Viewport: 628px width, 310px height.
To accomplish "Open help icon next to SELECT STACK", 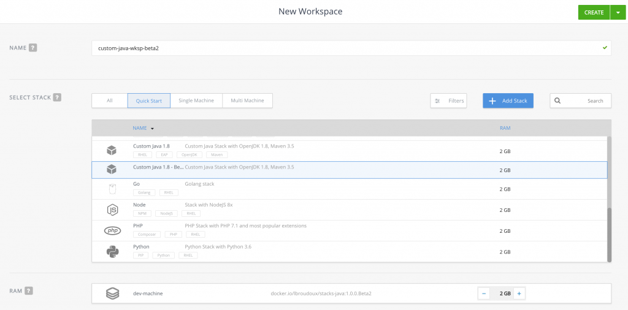I will [57, 97].
